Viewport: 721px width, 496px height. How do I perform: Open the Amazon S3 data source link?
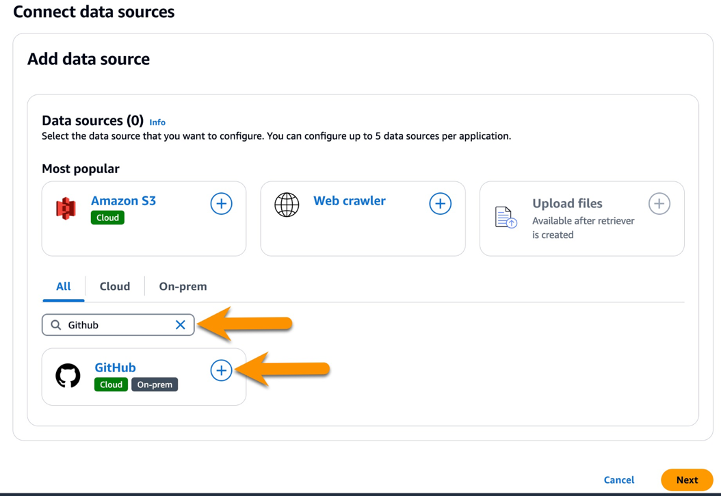pyautogui.click(x=123, y=200)
